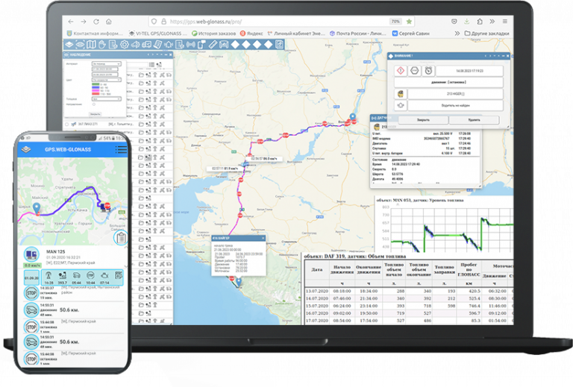The height and width of the screenshot is (387, 573).
Task: Open the truck with checkmark toolbar icon
Action: (146, 45)
